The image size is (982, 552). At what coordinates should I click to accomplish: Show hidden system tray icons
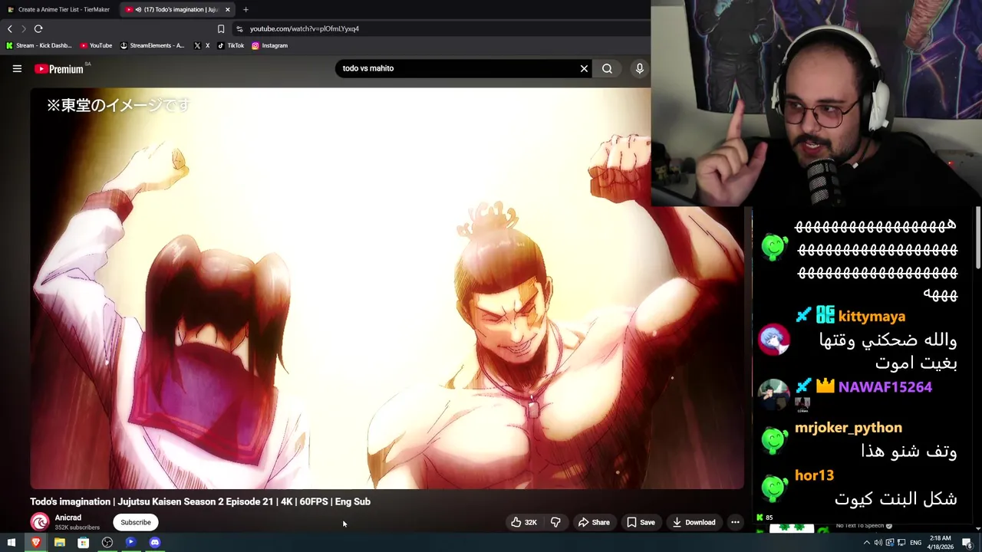(x=867, y=543)
